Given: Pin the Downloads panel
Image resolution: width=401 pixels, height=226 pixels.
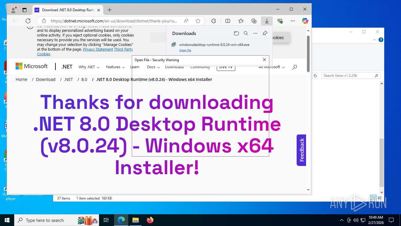Looking at the screenshot, I should point(265,33).
